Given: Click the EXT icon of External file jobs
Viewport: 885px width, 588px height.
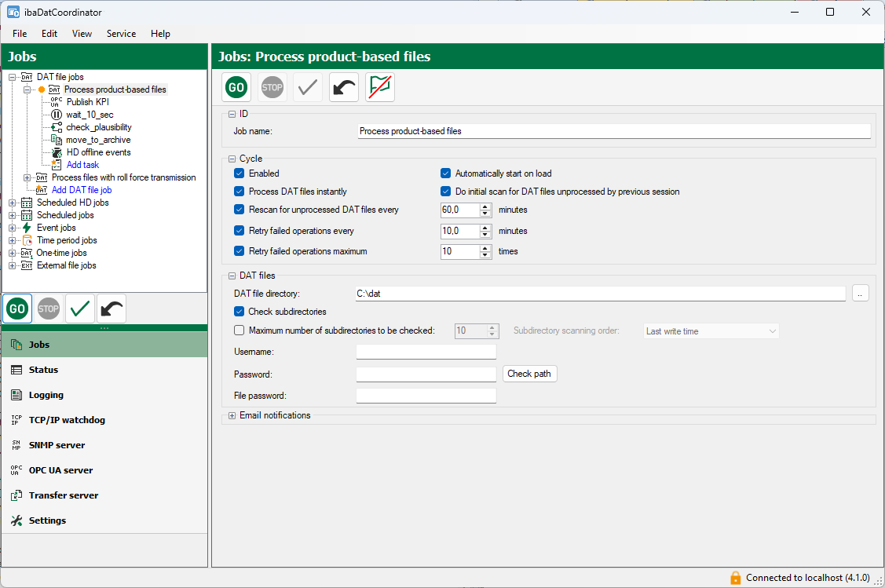Looking at the screenshot, I should pos(27,265).
